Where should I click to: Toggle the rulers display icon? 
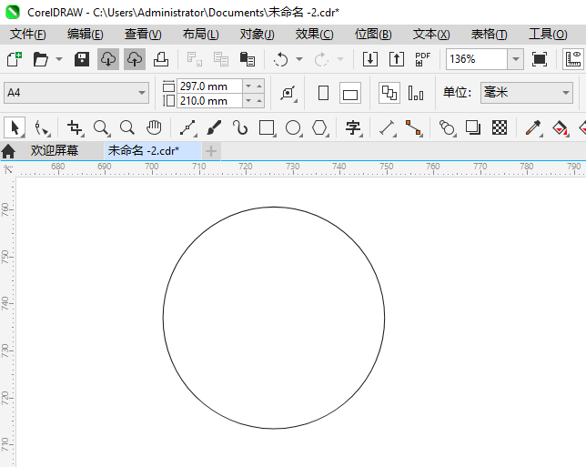tap(573, 59)
